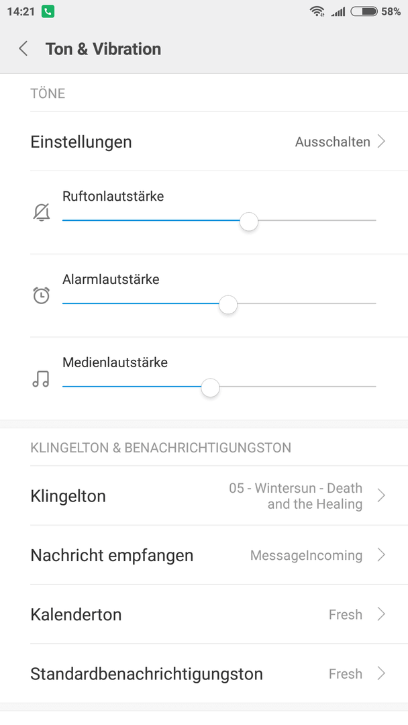Viewport: 408px width, 725px height.
Task: Open Einstellungen chevron next to Ausschalten
Action: (x=381, y=141)
